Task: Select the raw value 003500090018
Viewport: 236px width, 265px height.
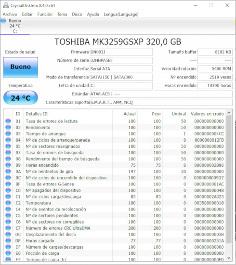Action: point(209,203)
